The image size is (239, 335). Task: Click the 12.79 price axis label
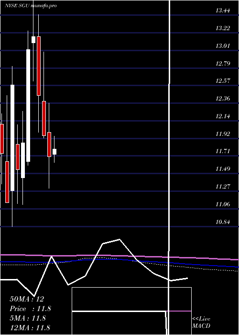click(223, 64)
